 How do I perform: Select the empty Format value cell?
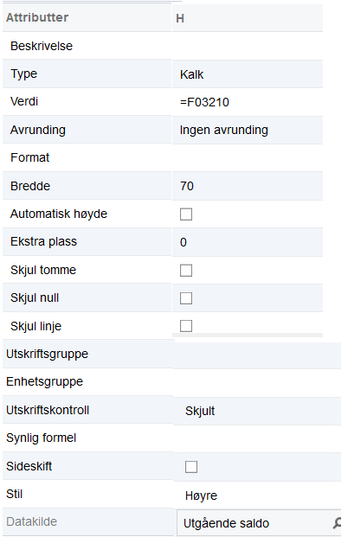[248, 158]
